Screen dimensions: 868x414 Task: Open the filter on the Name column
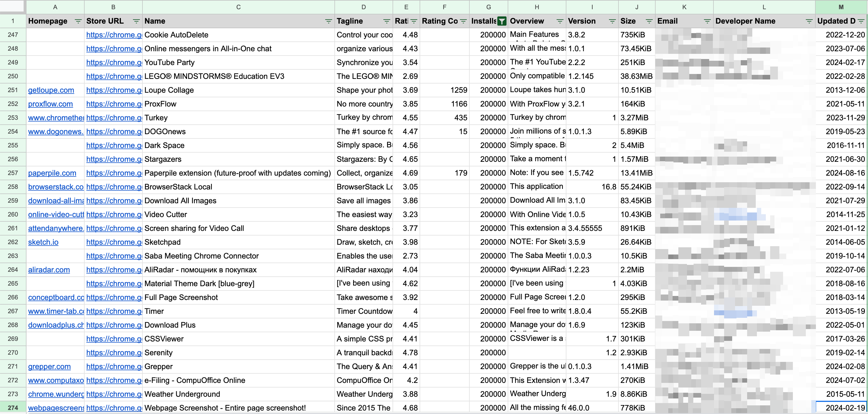[x=329, y=21]
